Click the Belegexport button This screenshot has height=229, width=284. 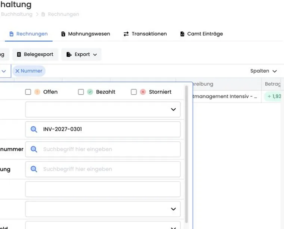35,54
